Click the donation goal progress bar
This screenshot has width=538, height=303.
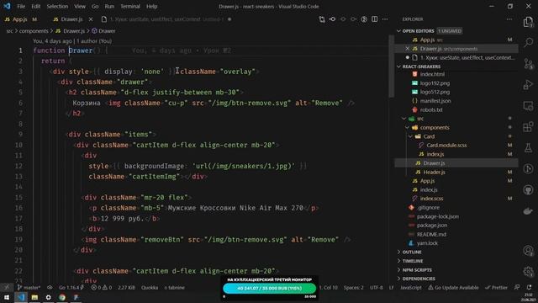click(x=269, y=288)
